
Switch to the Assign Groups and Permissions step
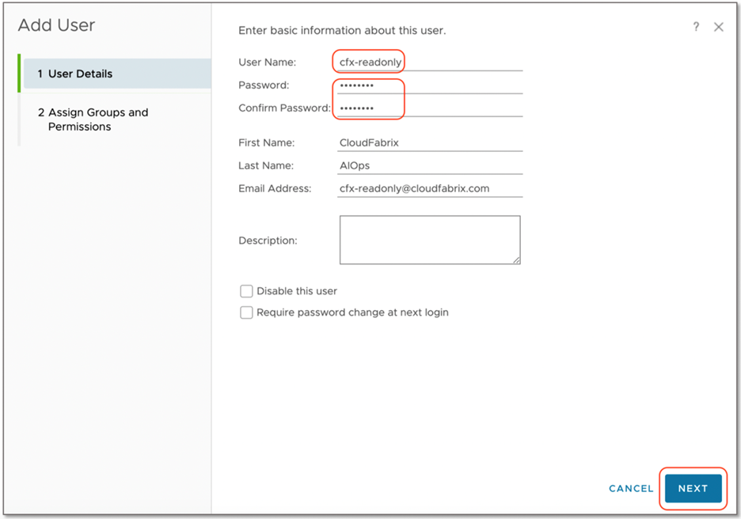pos(95,119)
